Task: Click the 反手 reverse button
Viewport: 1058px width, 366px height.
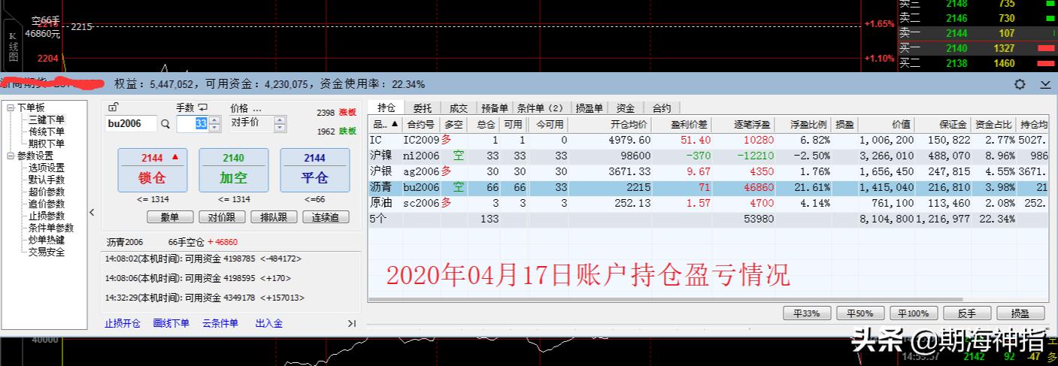Action: click(x=967, y=313)
